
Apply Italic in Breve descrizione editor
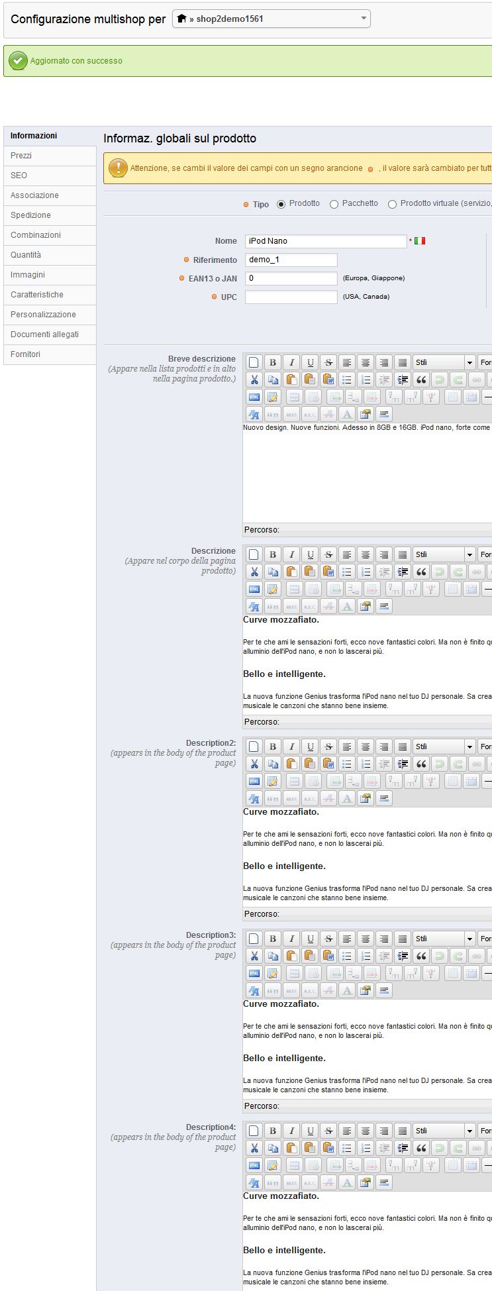(x=291, y=362)
